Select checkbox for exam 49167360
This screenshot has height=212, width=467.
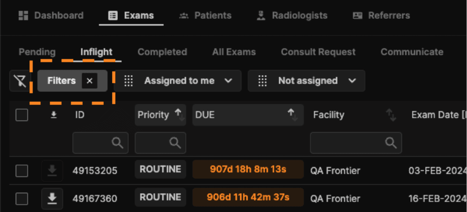pos(22,198)
